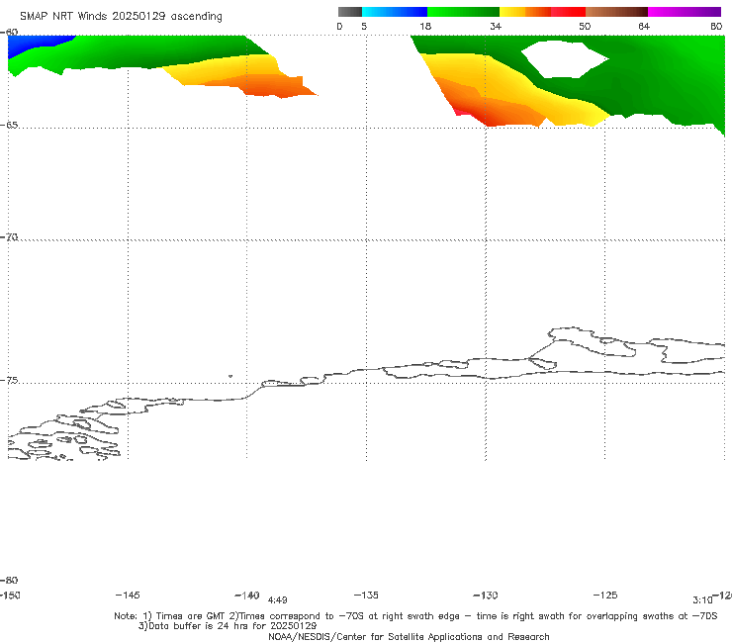732x643 pixels.
Task: Click the latitude label '-70'
Action: pyautogui.click(x=9, y=237)
